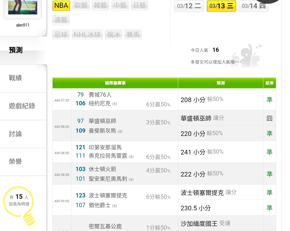This screenshot has height=231, width=290.
Task: Click the AM 07:30 game time
Action: point(62,100)
